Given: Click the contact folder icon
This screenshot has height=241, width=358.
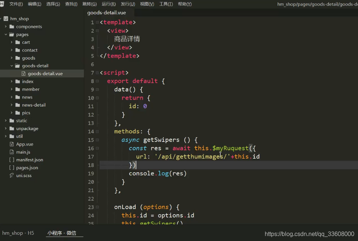Looking at the screenshot, I should [18, 50].
